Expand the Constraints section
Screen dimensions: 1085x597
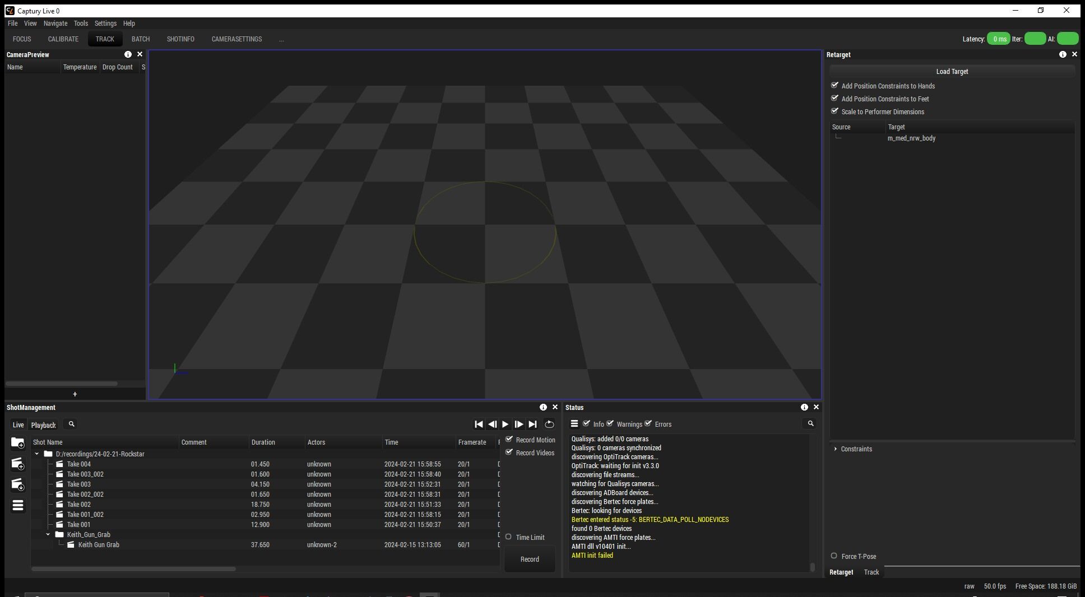(x=835, y=449)
